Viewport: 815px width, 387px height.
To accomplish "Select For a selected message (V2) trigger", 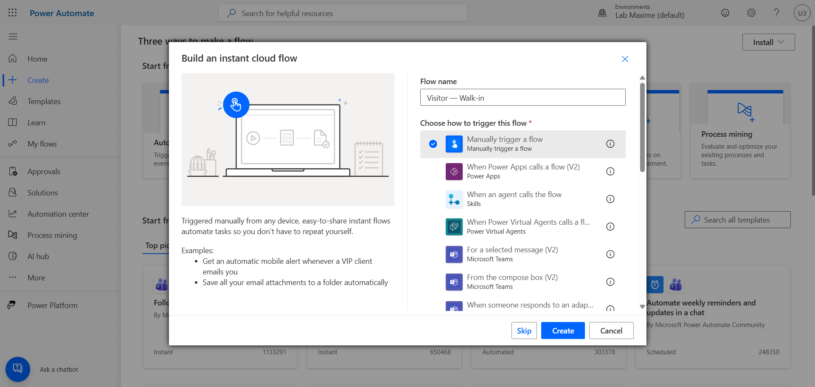I will point(523,254).
